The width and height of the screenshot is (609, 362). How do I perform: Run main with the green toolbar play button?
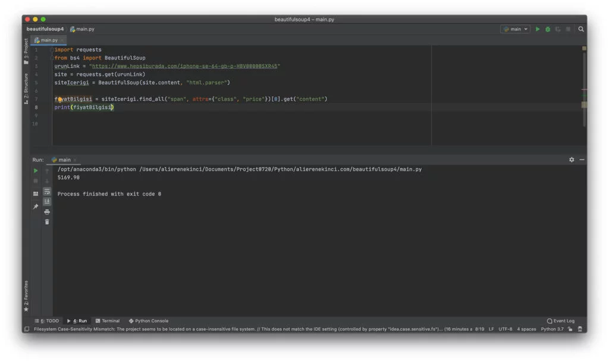538,29
